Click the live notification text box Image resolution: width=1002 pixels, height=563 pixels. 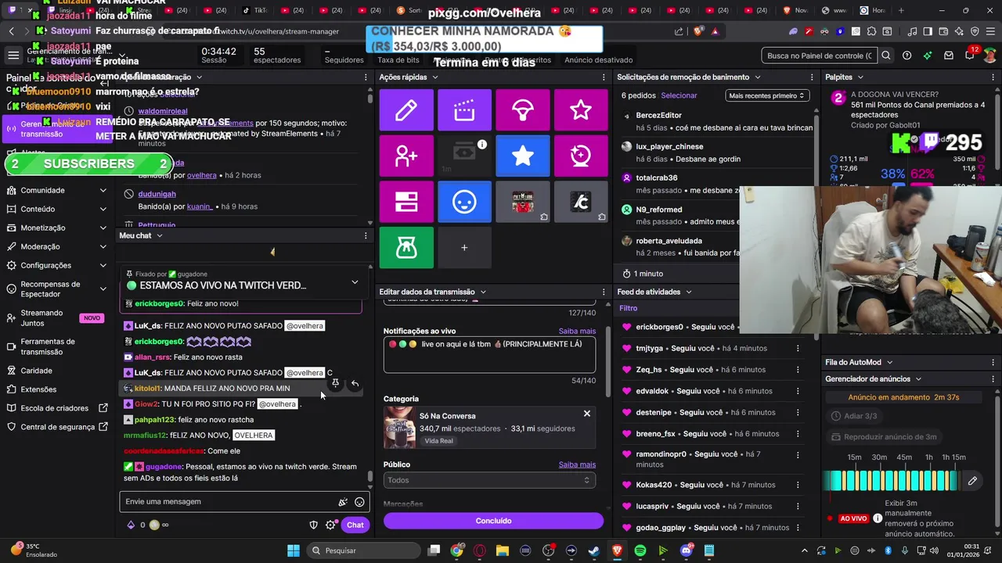click(489, 355)
